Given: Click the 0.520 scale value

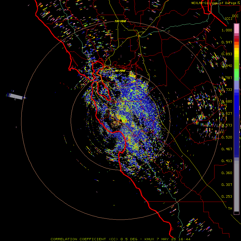Looking at the screenshot, I should (227, 137).
